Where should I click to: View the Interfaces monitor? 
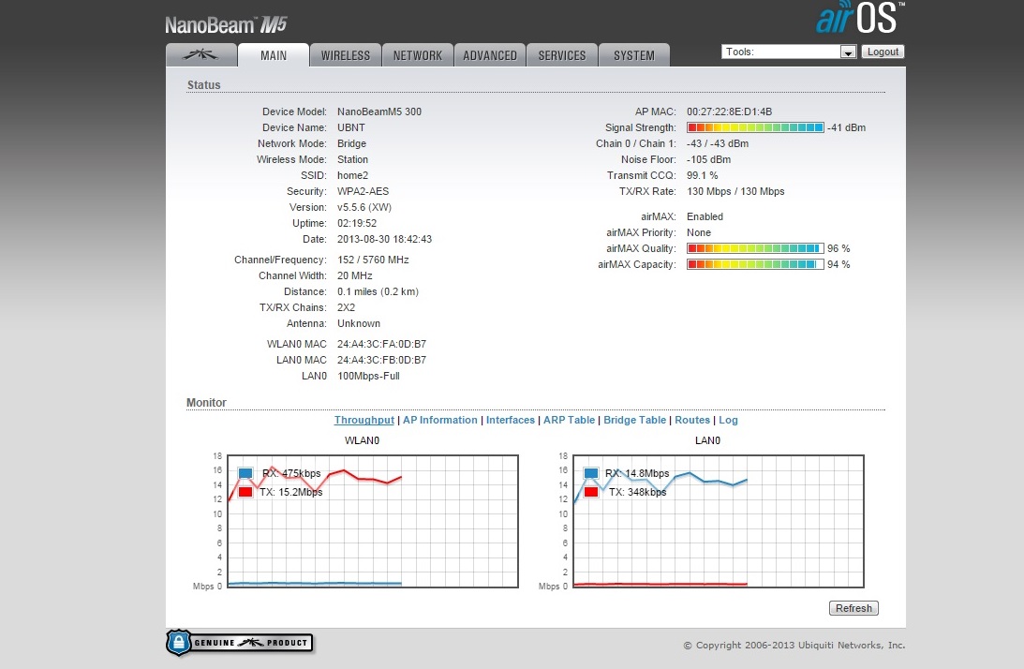coord(510,420)
